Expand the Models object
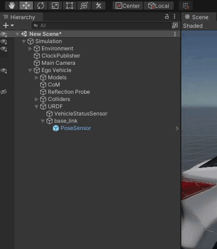Image resolution: width=217 pixels, height=249 pixels. (x=37, y=77)
